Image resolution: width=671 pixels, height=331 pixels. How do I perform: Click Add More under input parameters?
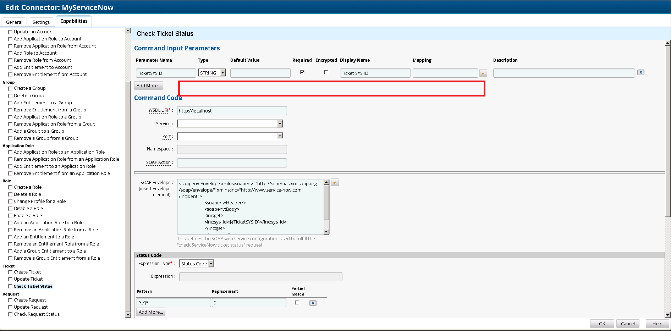(x=149, y=85)
